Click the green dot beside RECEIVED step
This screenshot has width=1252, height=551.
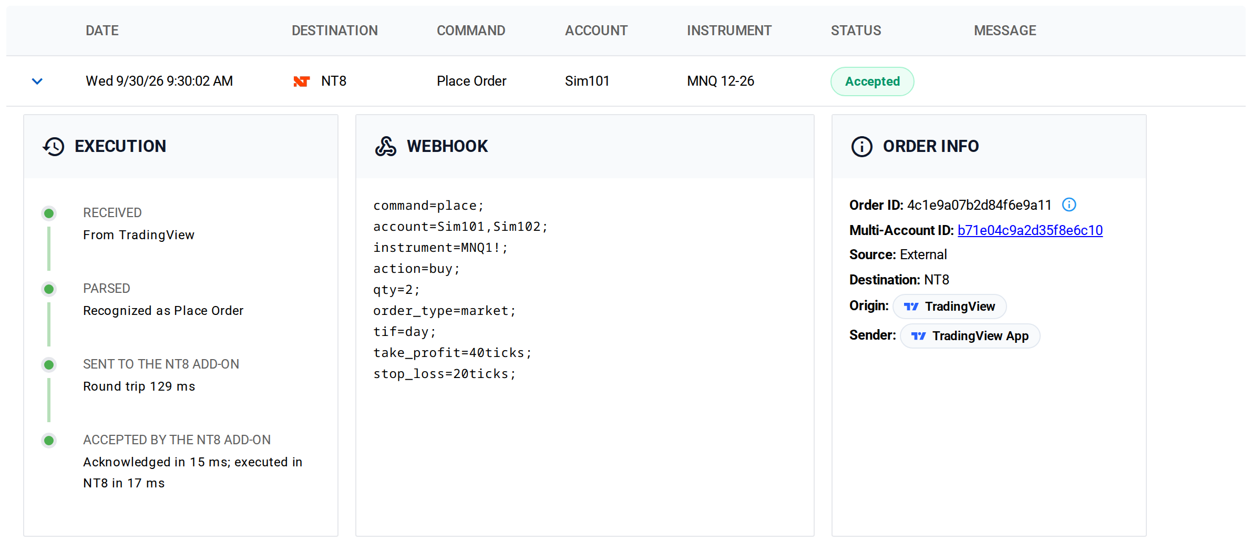(x=49, y=213)
